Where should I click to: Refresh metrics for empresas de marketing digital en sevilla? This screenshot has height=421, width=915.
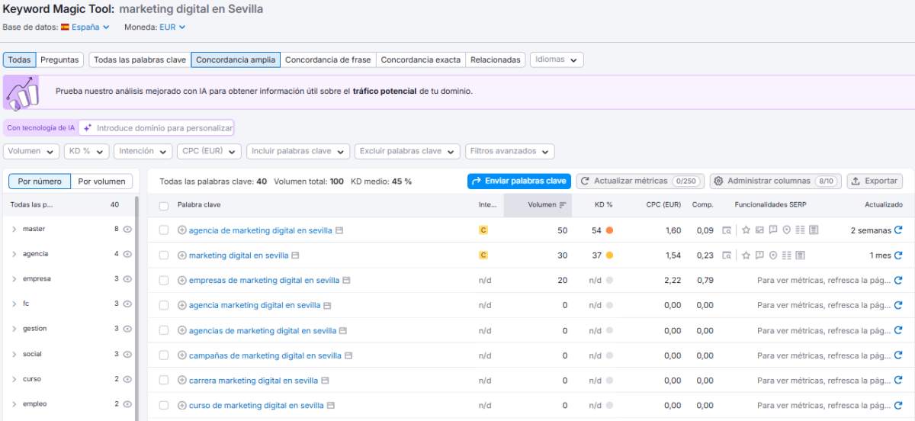[x=898, y=281]
